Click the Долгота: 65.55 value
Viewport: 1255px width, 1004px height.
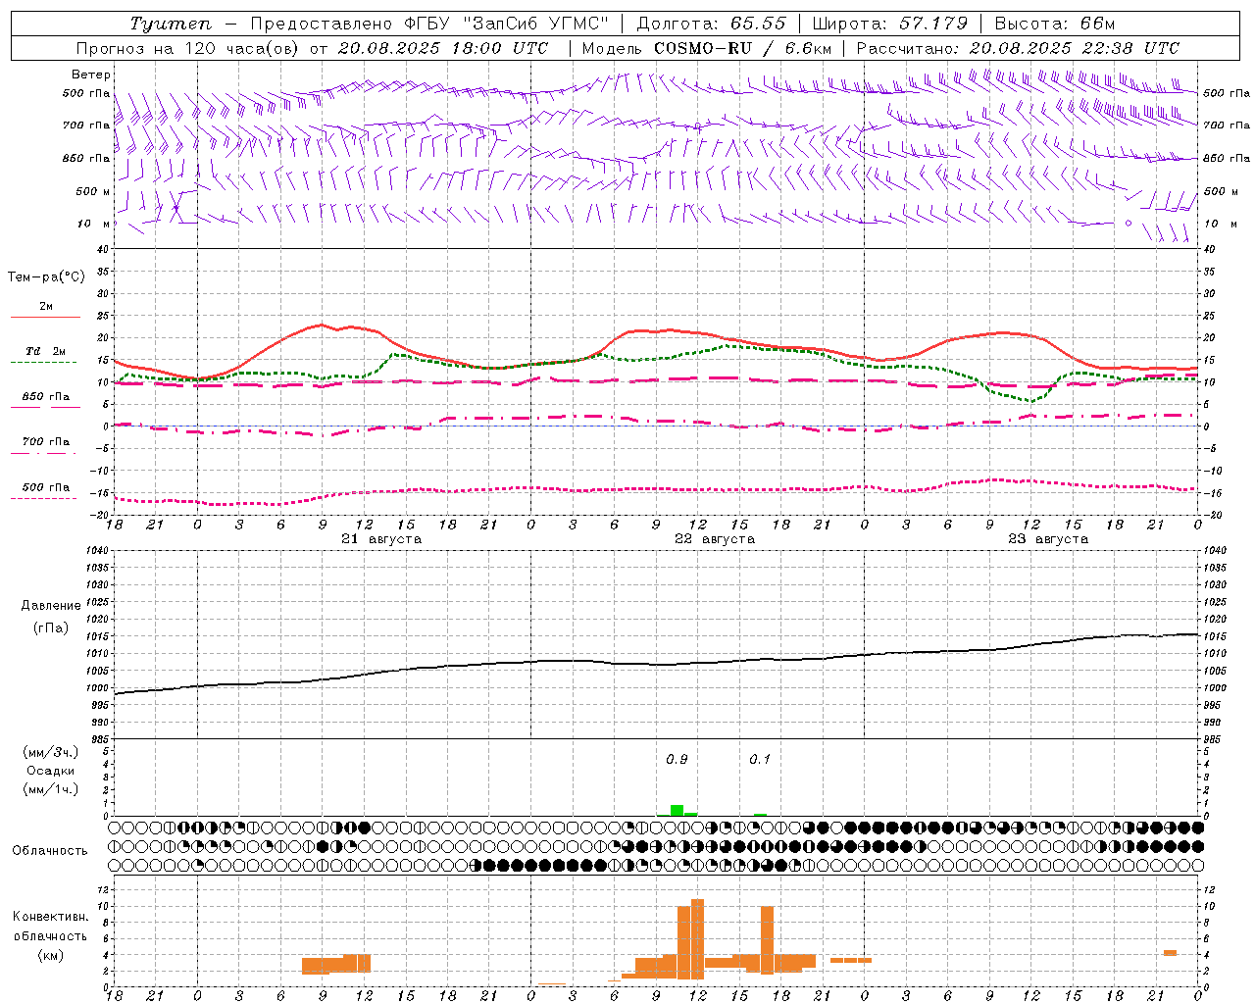point(711,24)
